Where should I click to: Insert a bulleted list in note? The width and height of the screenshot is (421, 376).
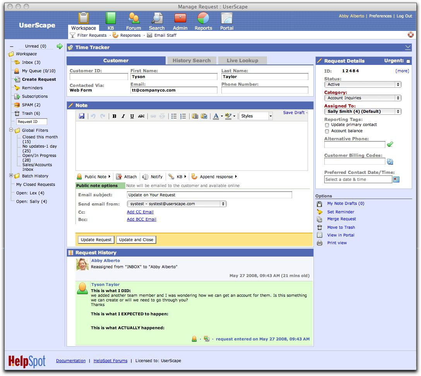(174, 116)
